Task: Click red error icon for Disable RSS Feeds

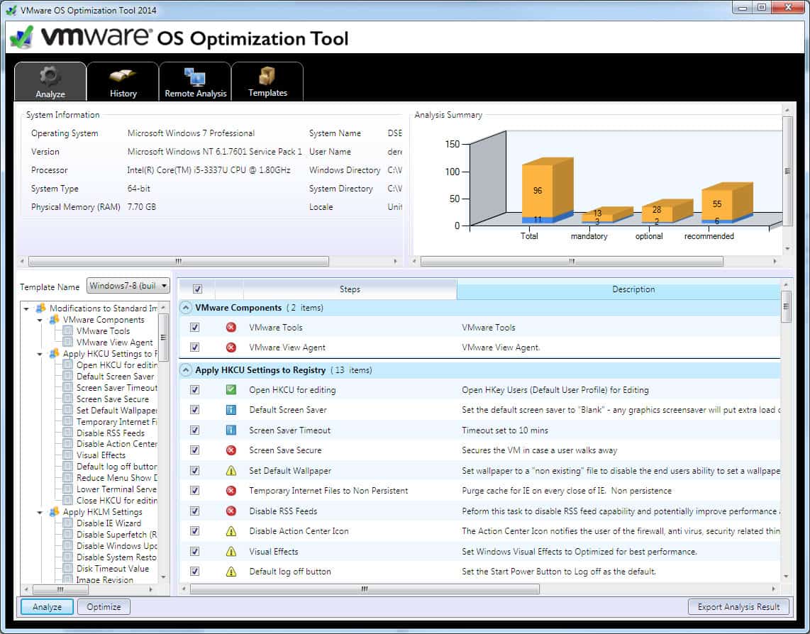Action: pos(231,511)
